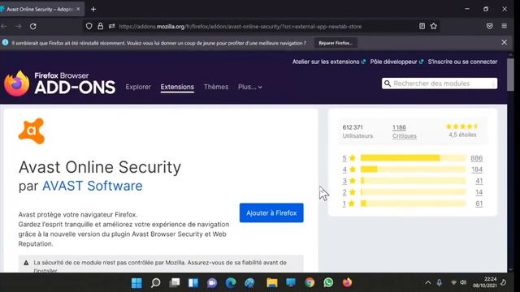Open the 184 four-star review count
The height and width of the screenshot is (292, 520).
477,170
